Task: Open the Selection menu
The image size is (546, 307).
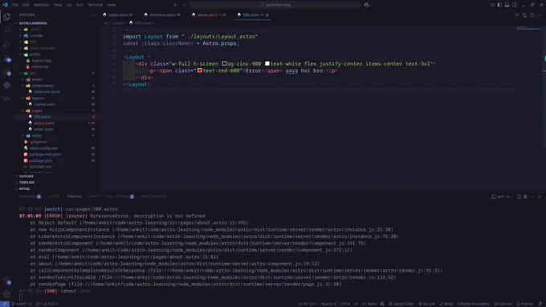Action: (x=42, y=5)
